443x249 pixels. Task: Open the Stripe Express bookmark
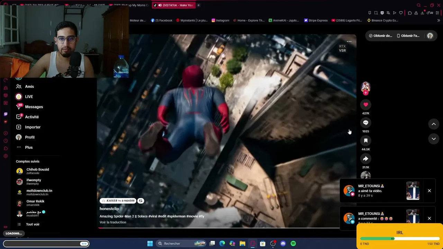316,20
